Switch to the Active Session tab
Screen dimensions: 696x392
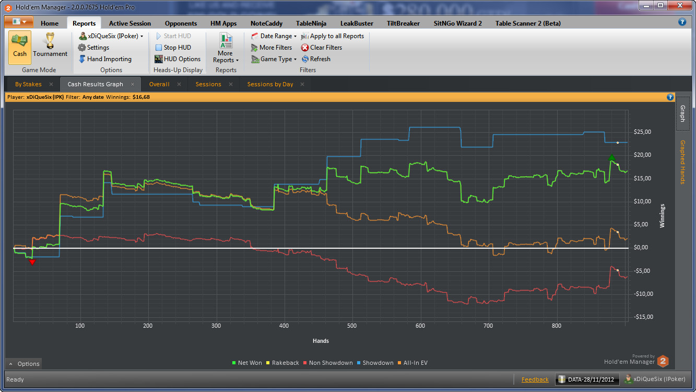coord(130,23)
